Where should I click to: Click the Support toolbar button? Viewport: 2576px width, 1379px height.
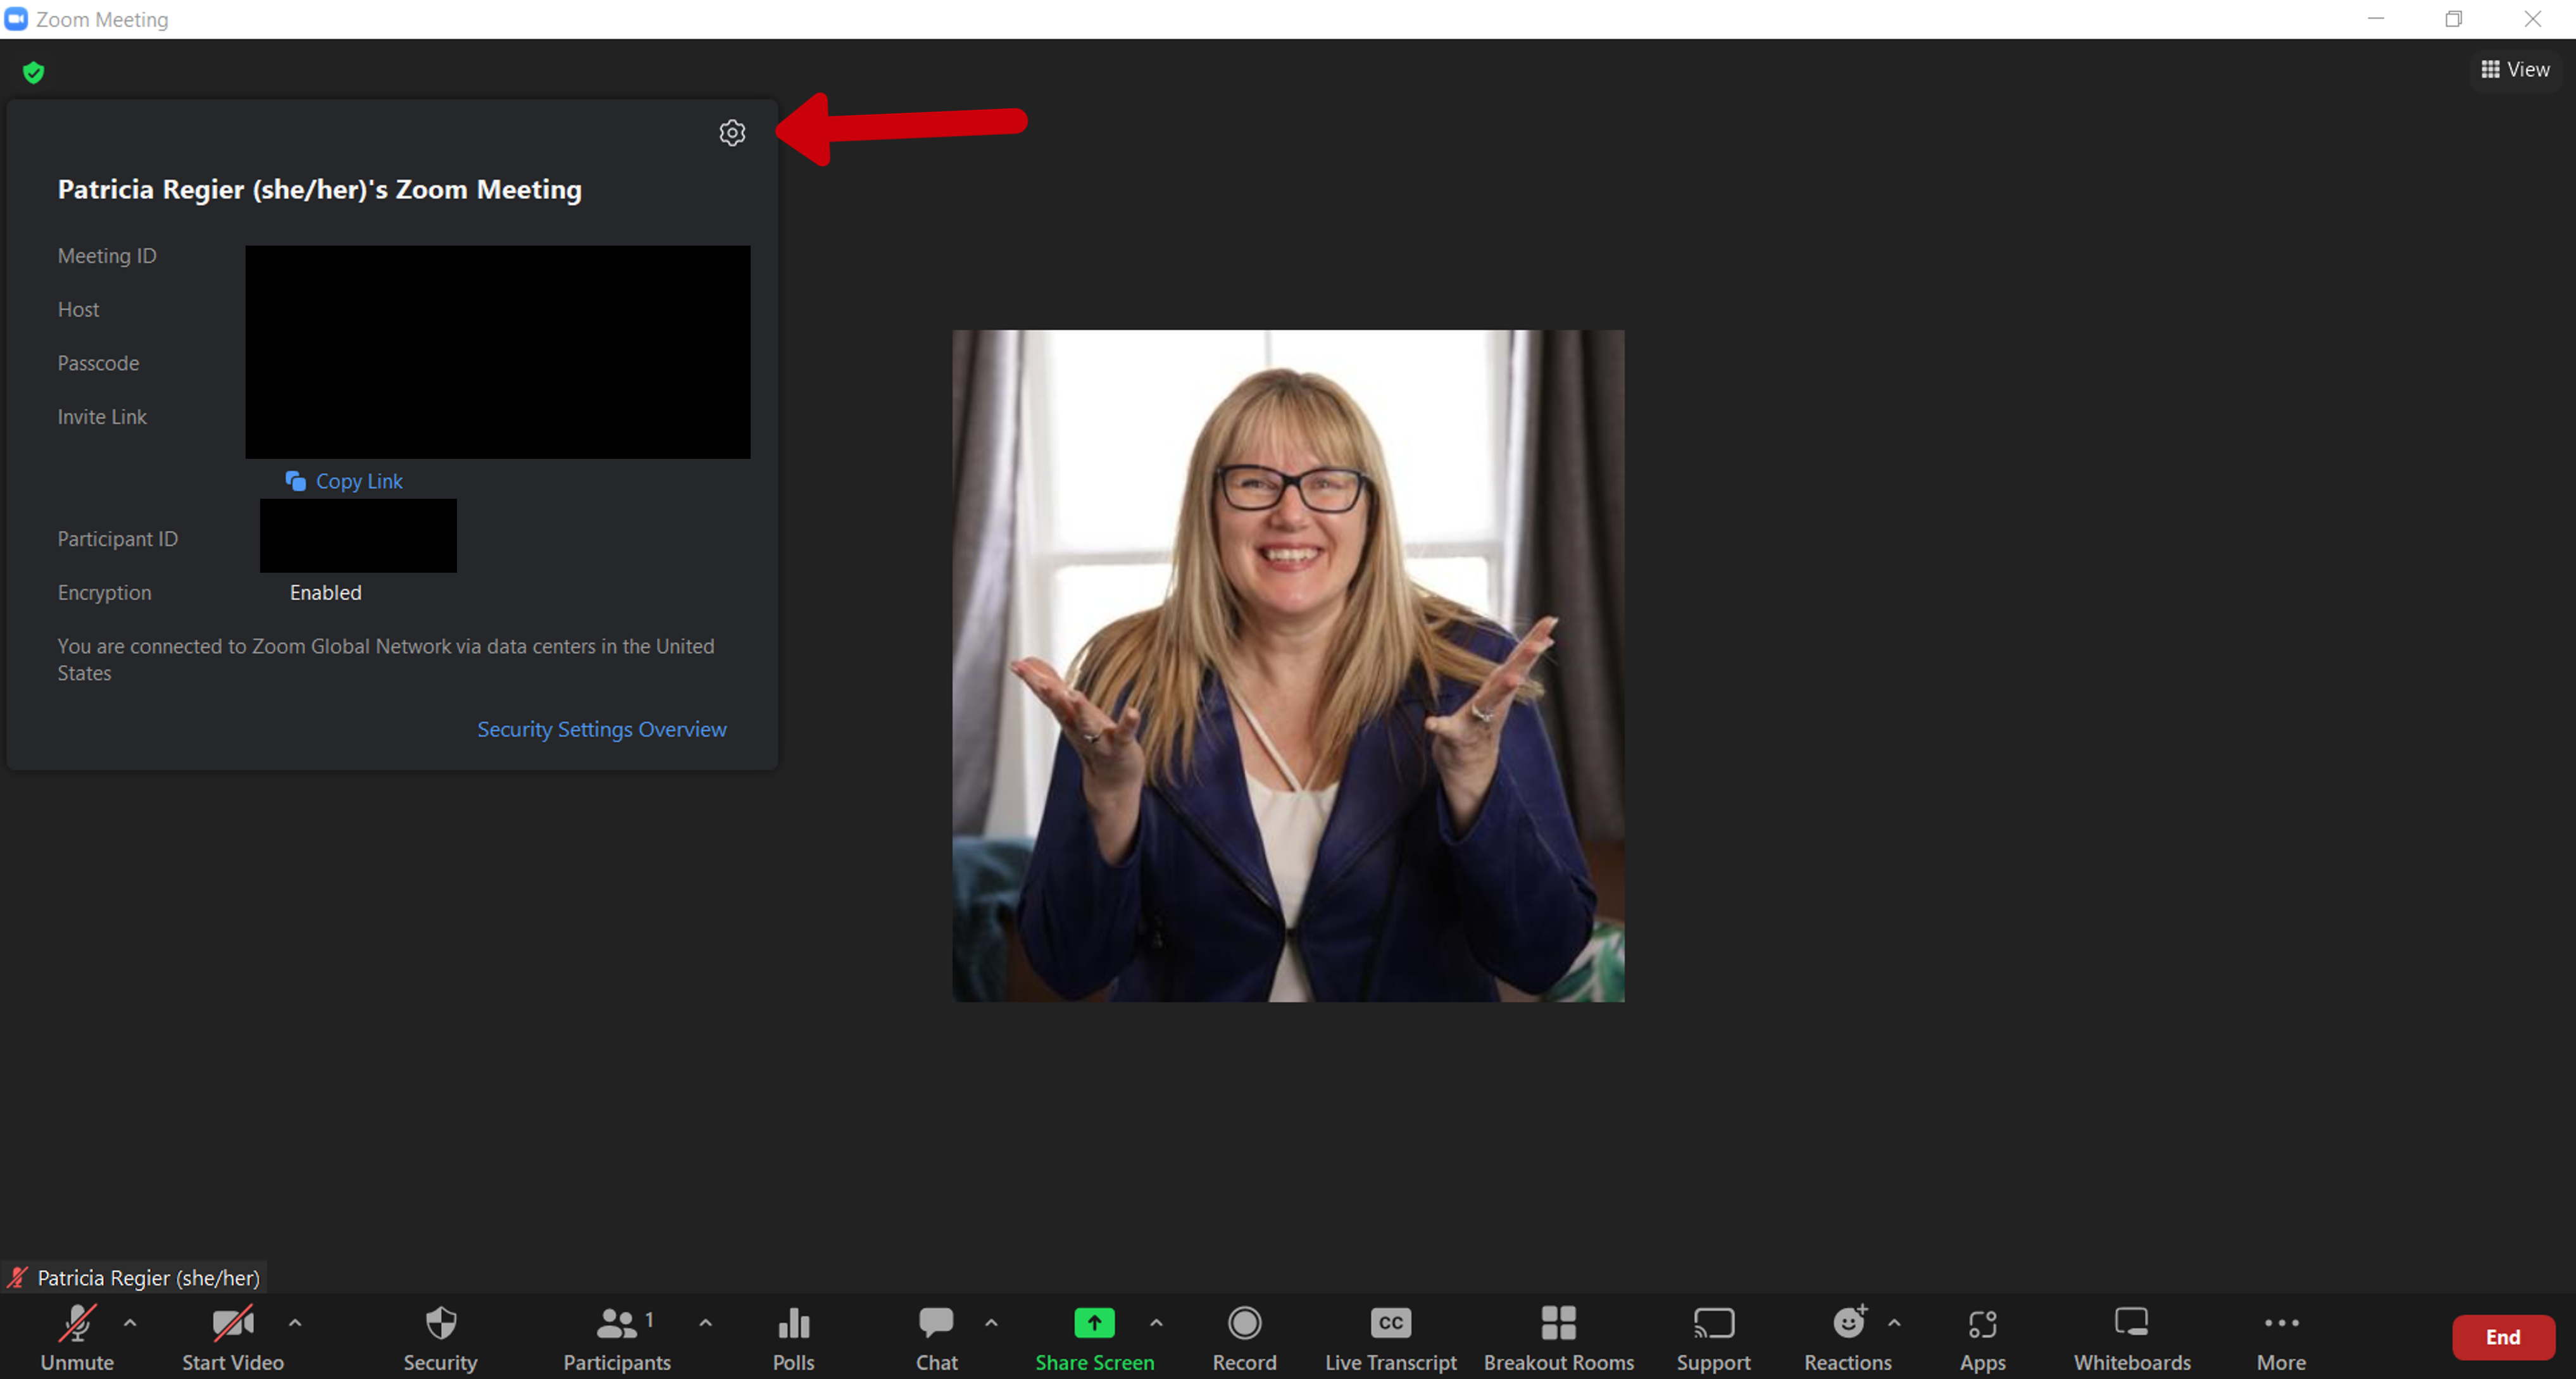tap(1713, 1337)
